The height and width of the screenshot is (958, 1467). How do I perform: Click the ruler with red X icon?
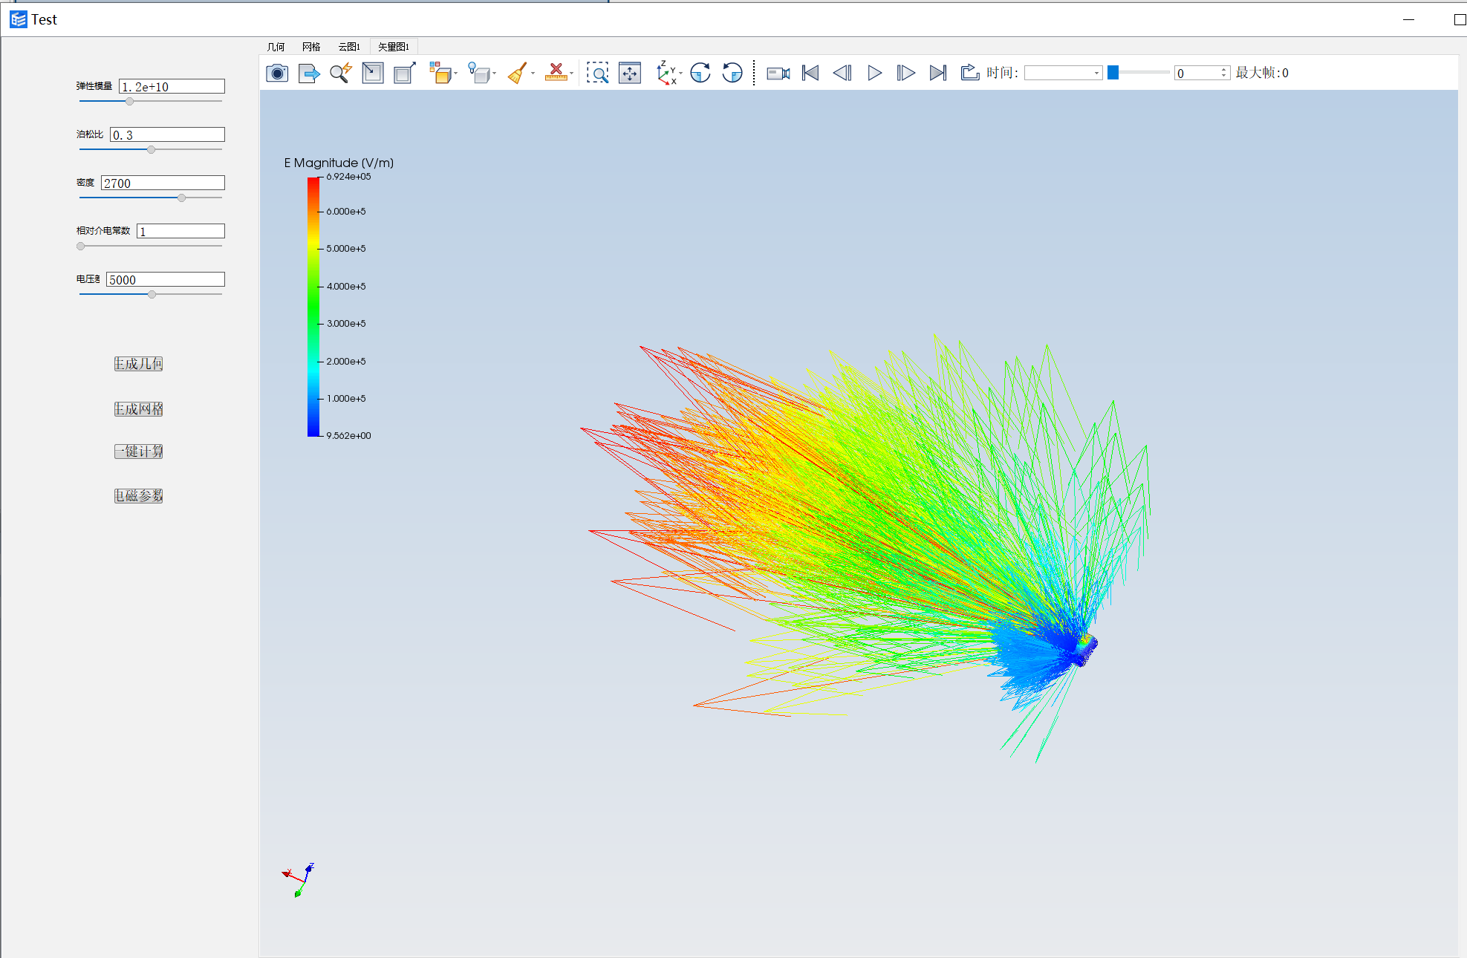click(x=556, y=73)
